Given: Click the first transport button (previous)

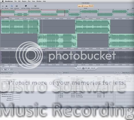Looking at the screenshot, I should [78, 69].
